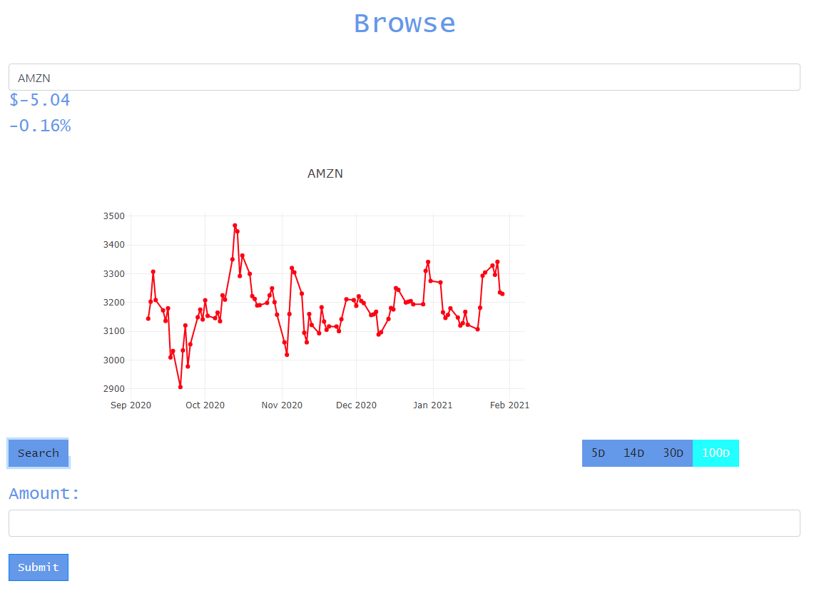The height and width of the screenshot is (591, 814).
Task: Select the 30D range button
Action: pyautogui.click(x=673, y=453)
